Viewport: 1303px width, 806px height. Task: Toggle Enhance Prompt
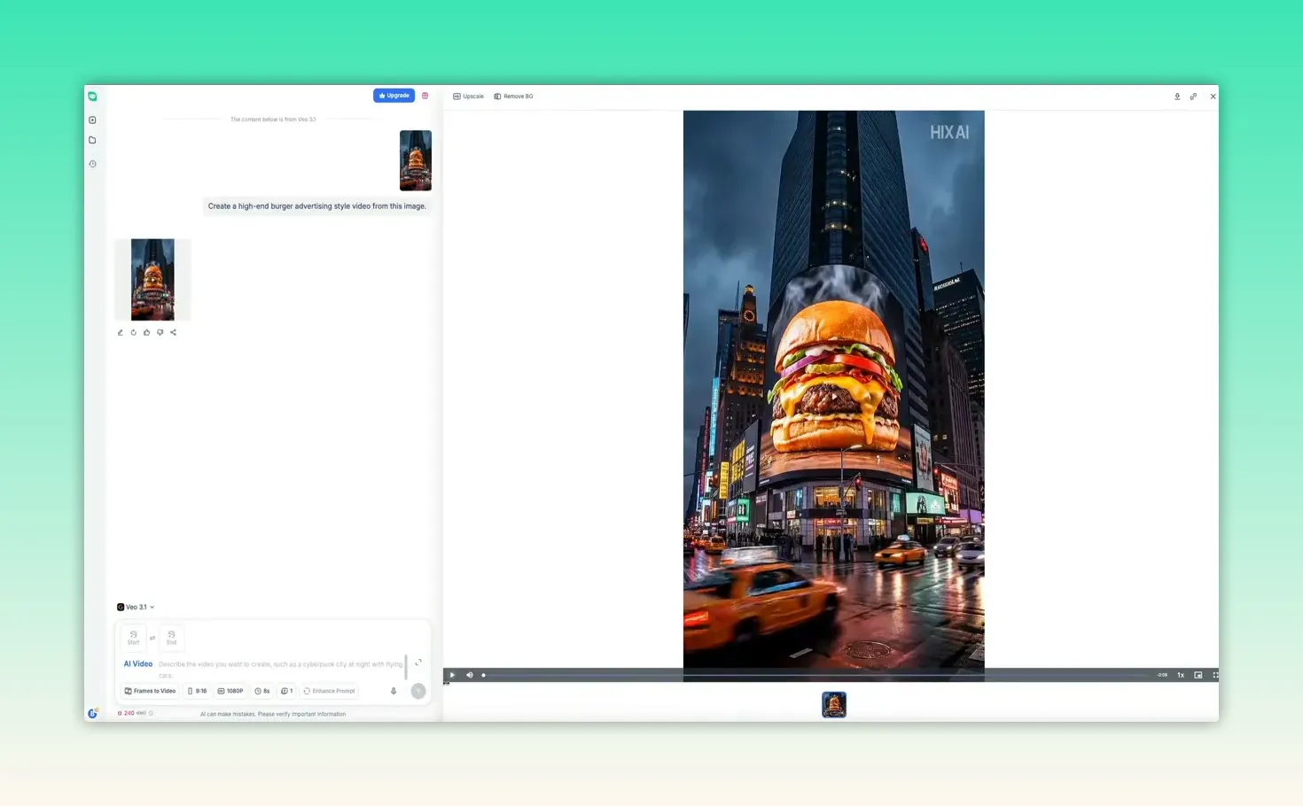point(330,691)
